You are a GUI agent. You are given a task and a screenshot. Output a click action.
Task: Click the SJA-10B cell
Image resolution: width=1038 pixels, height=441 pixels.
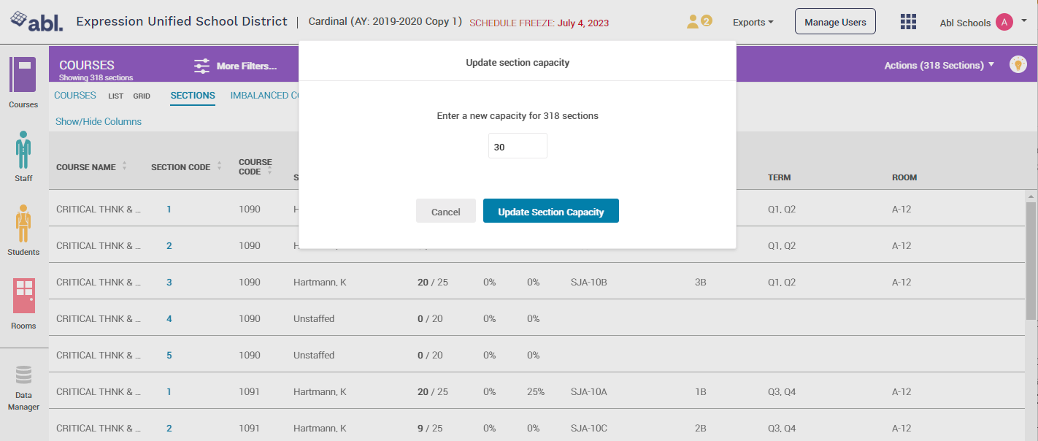pyautogui.click(x=588, y=282)
